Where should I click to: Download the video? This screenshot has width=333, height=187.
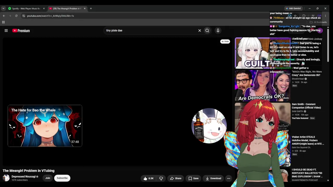coord(213,178)
